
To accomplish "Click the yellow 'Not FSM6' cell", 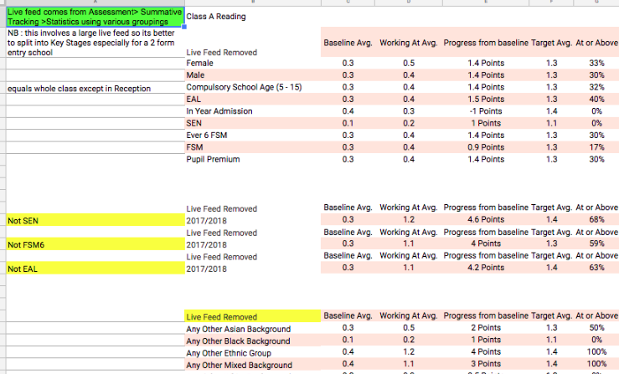I will [x=92, y=244].
